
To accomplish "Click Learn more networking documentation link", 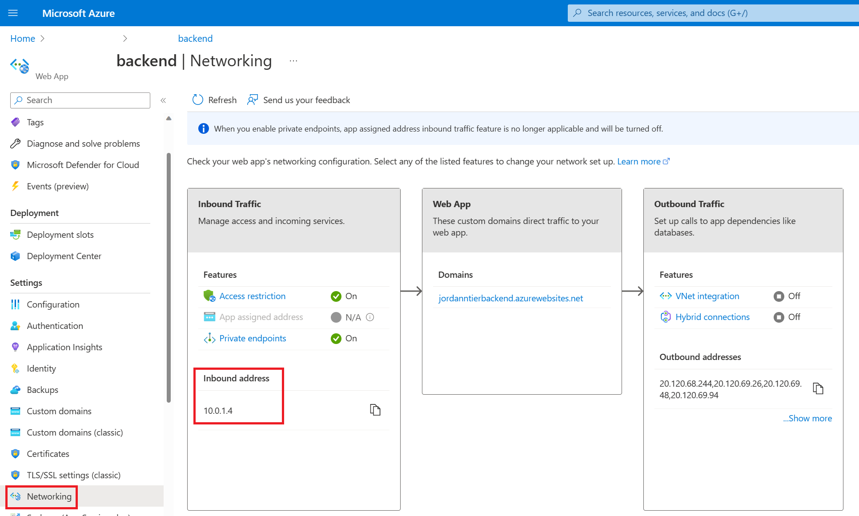I will pyautogui.click(x=640, y=161).
